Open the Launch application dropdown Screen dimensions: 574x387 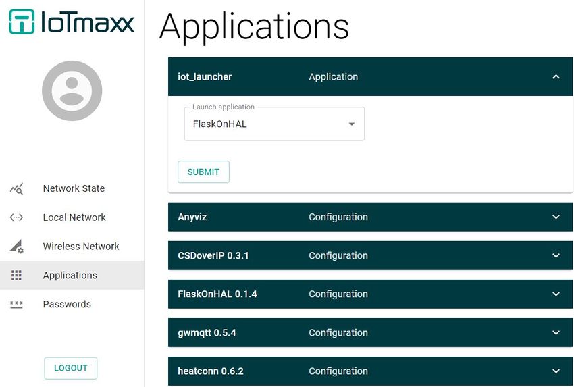274,124
